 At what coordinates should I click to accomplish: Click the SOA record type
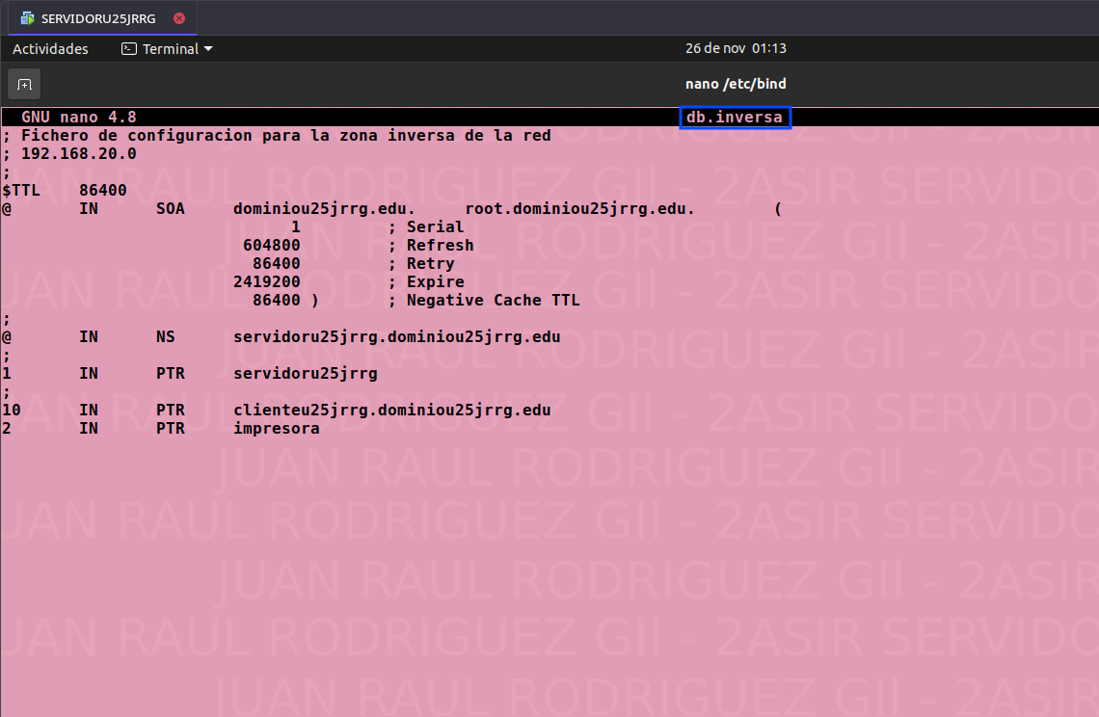tap(171, 209)
